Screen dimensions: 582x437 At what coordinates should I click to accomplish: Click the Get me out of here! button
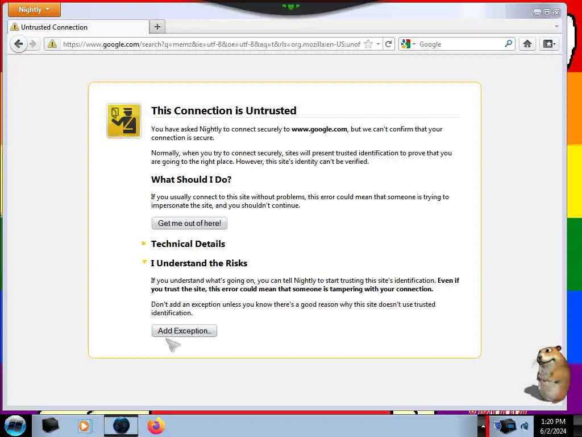189,223
